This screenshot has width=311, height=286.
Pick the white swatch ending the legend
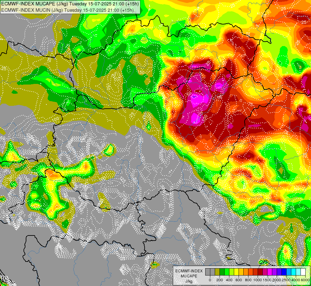click(303, 272)
